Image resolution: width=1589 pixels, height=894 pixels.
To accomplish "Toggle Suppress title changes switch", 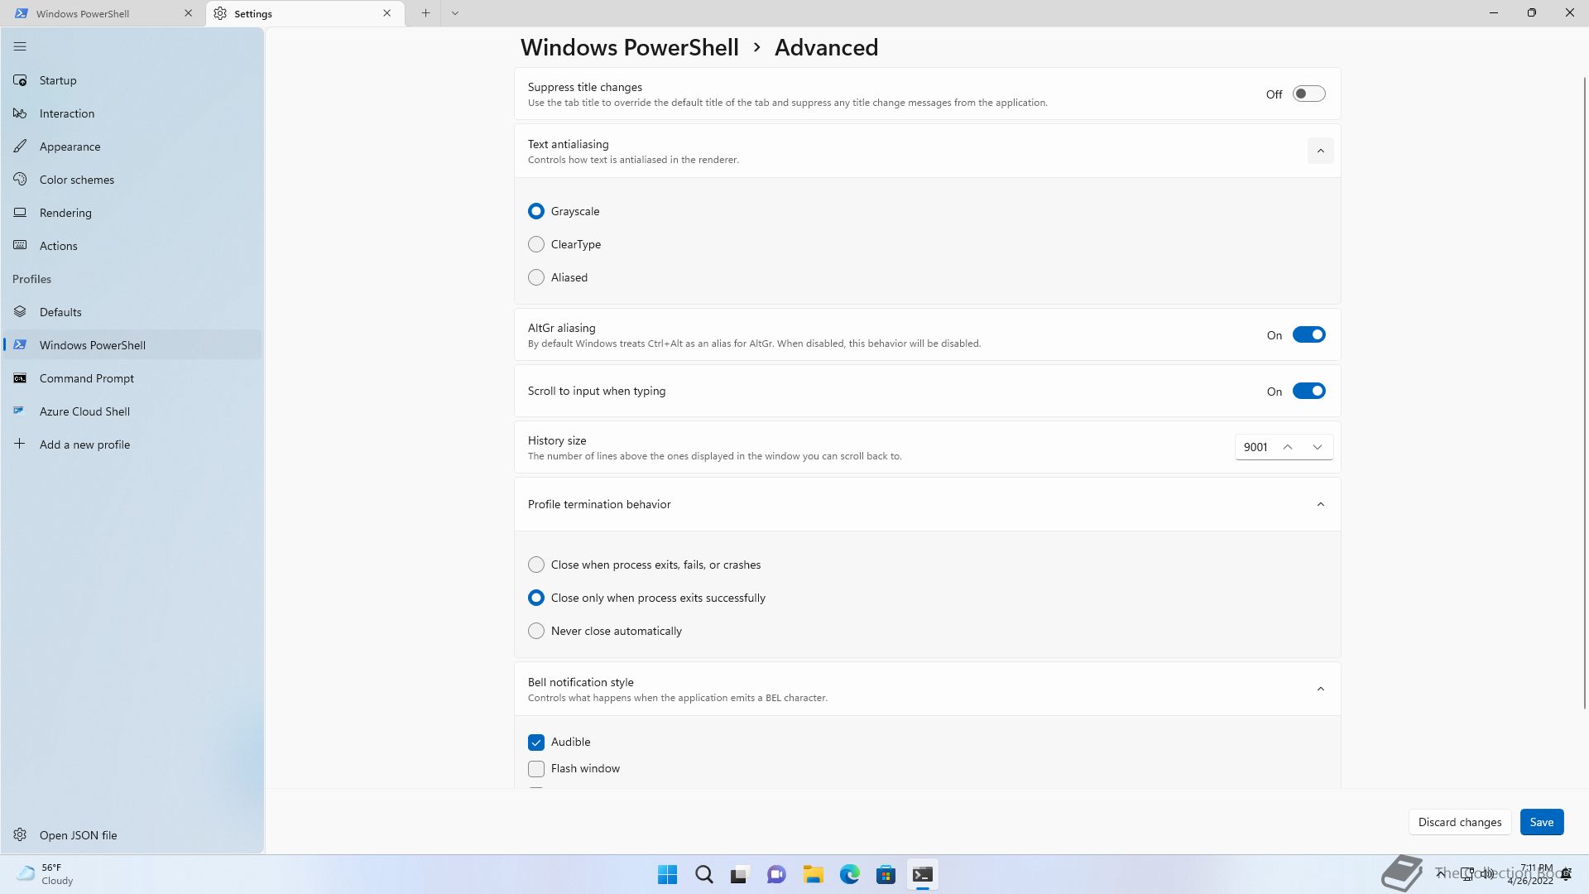I will pyautogui.click(x=1308, y=94).
